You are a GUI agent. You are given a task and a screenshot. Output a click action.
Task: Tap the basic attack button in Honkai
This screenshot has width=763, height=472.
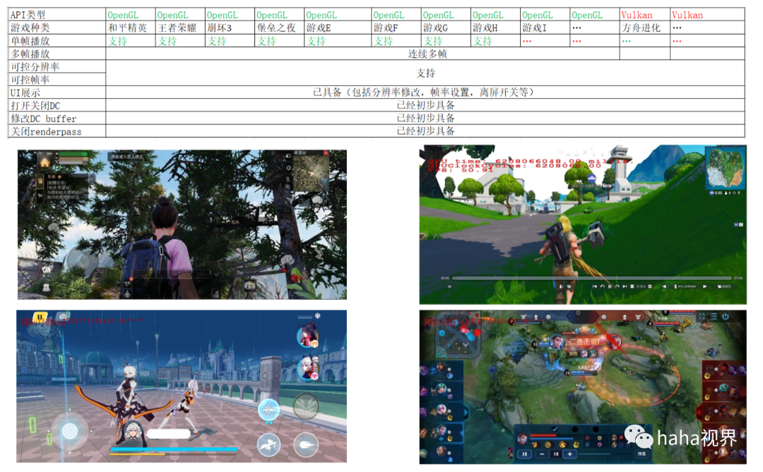tap(306, 444)
